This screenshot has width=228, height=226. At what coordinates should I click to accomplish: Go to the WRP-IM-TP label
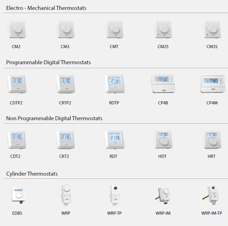(x=212, y=213)
